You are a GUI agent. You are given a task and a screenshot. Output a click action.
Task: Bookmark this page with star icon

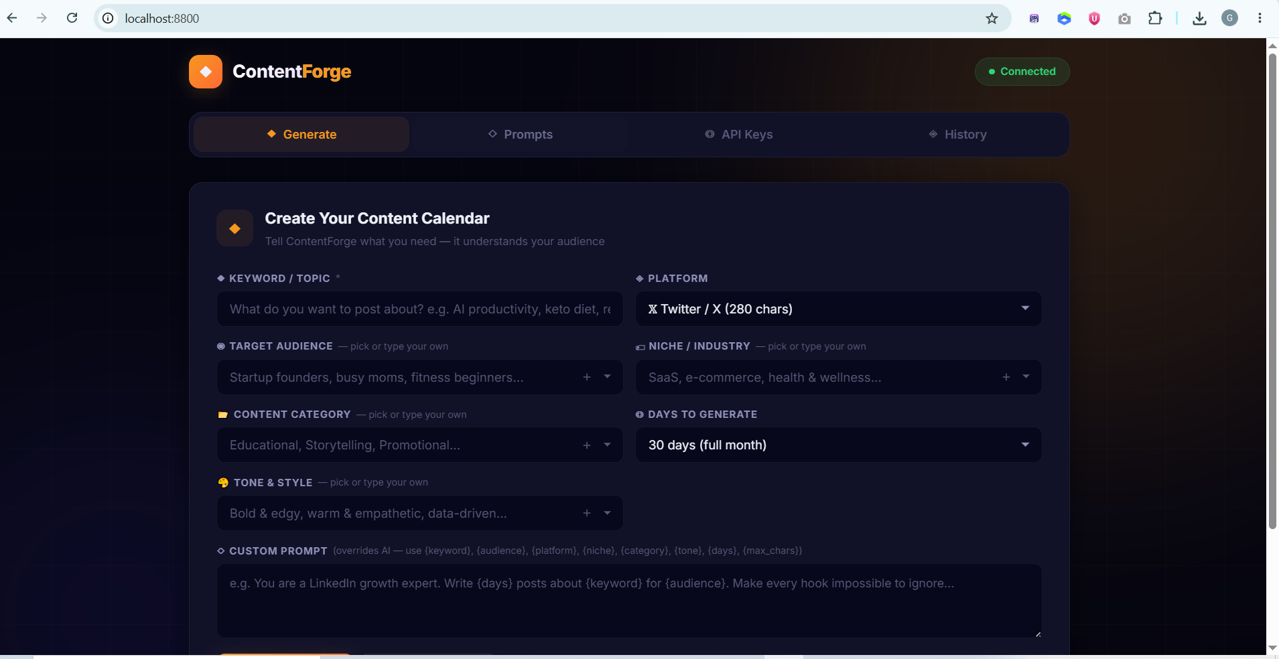992,18
